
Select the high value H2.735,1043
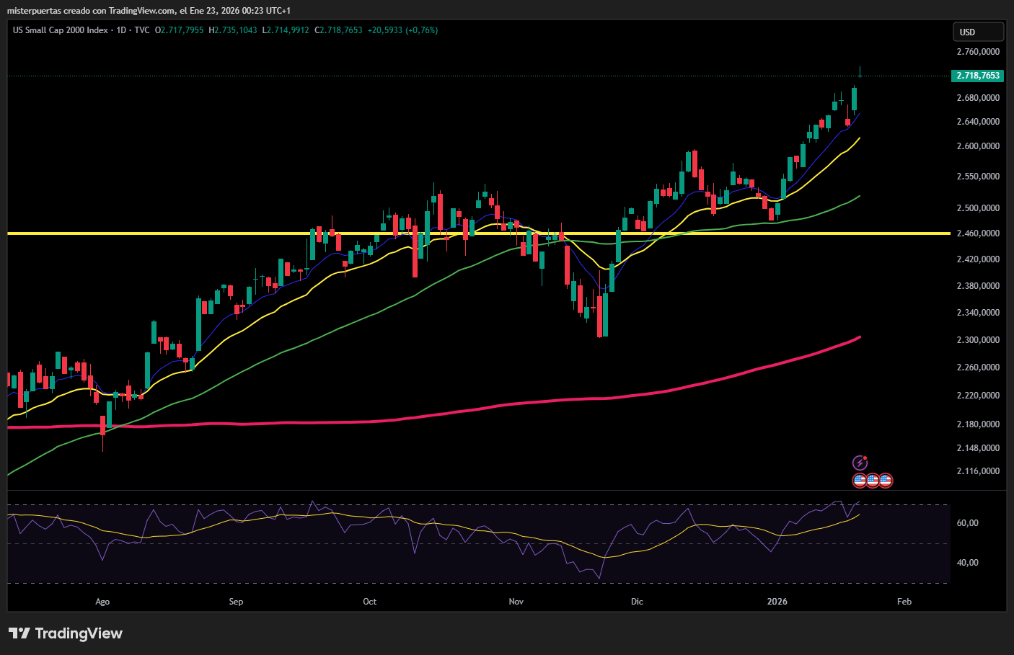coord(233,30)
